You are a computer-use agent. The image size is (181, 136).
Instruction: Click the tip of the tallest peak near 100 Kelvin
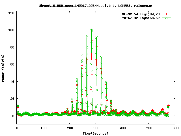[x=91, y=29]
